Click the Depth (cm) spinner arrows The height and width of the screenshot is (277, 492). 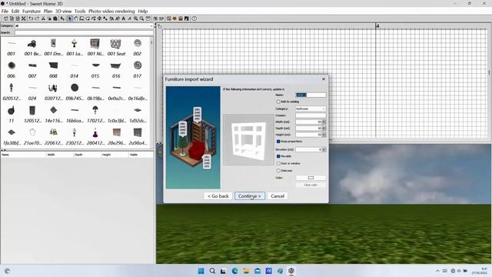(x=324, y=128)
